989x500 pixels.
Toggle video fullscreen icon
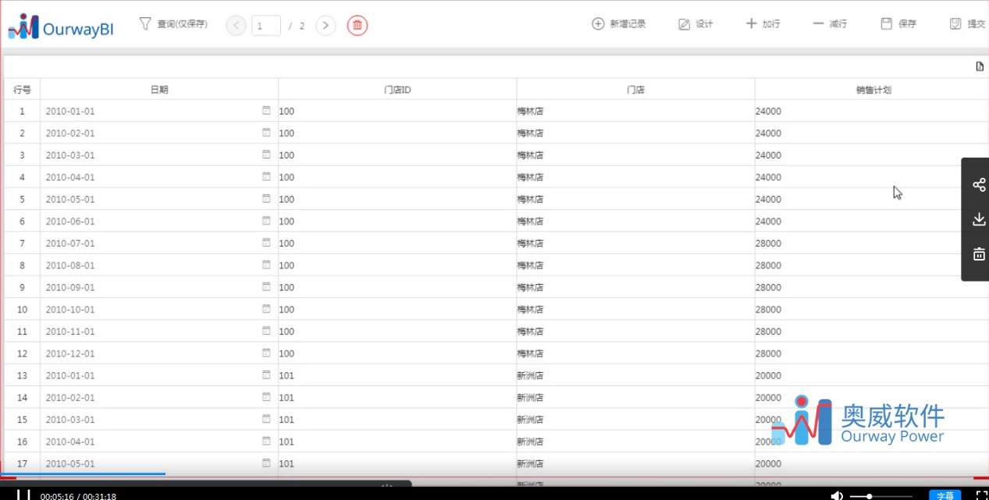(x=982, y=495)
